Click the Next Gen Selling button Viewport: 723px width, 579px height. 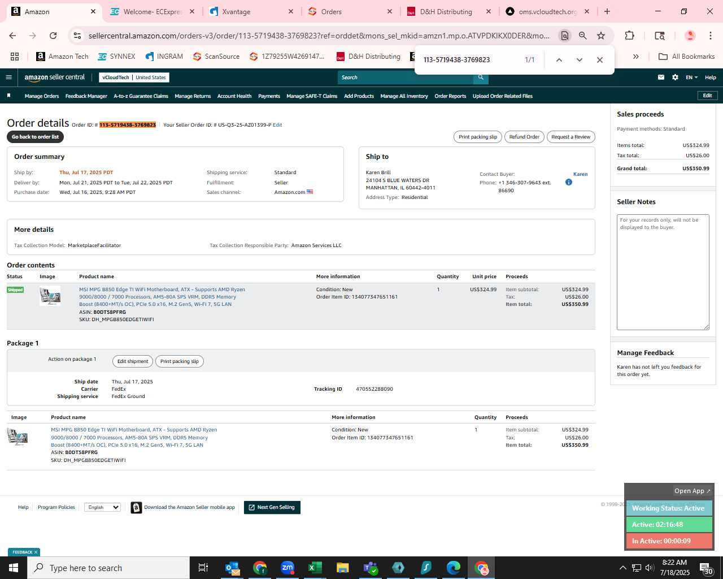(x=272, y=507)
